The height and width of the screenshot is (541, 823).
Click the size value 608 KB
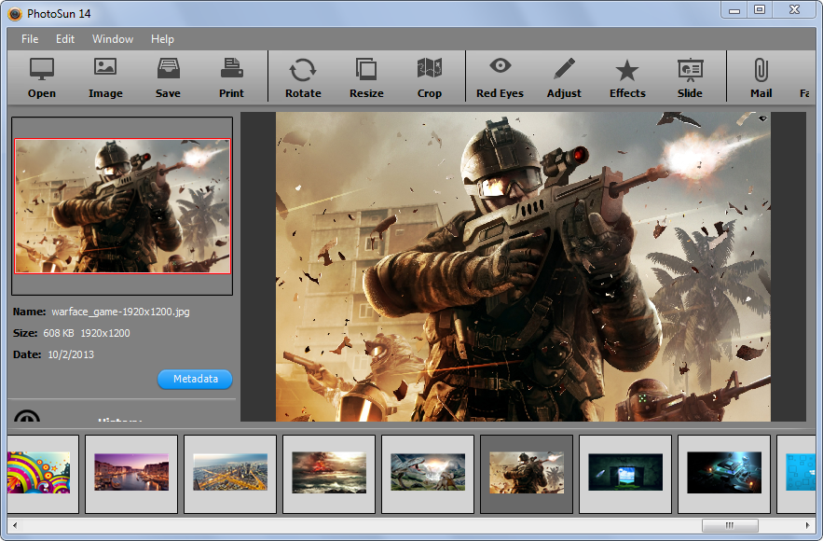pos(59,333)
